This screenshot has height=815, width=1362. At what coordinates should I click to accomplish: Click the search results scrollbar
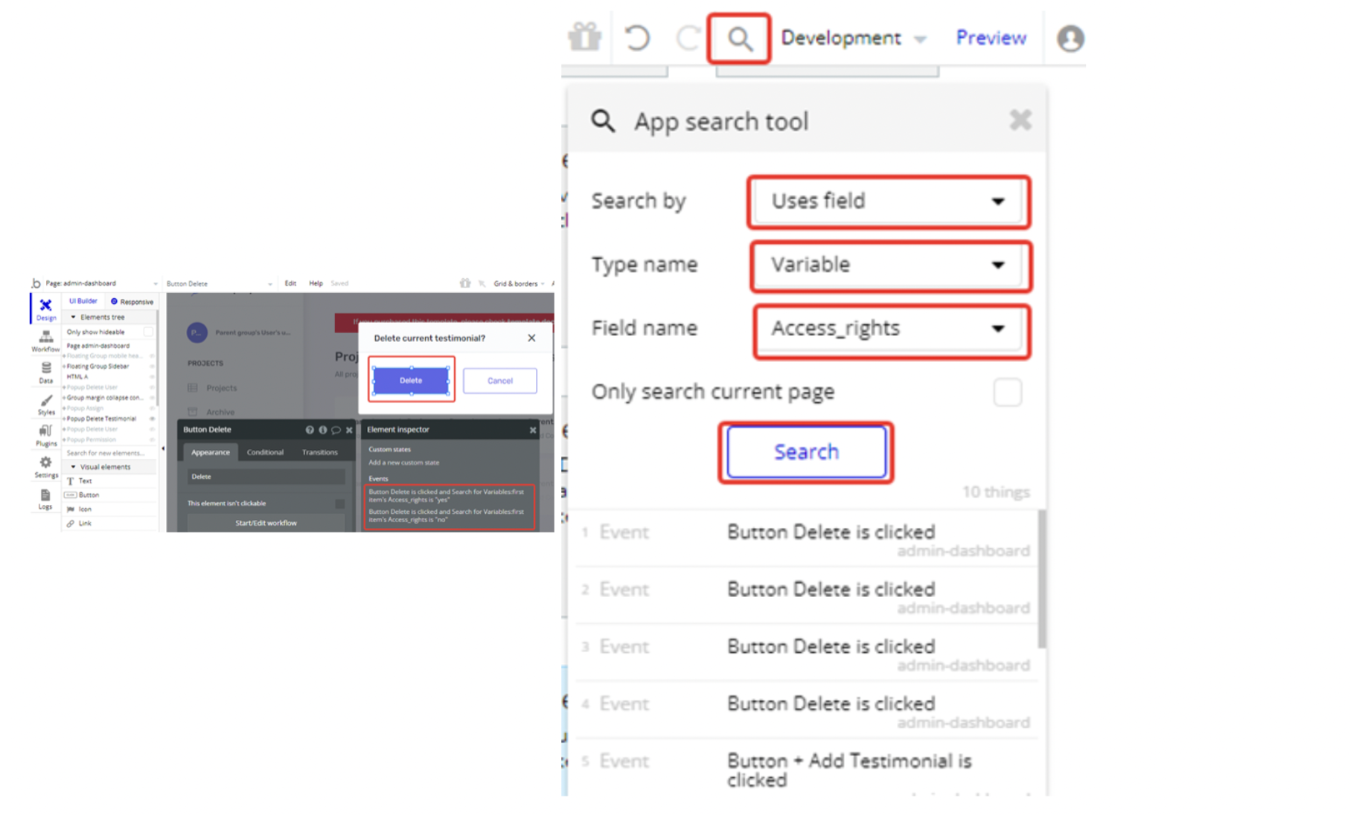tap(1041, 579)
